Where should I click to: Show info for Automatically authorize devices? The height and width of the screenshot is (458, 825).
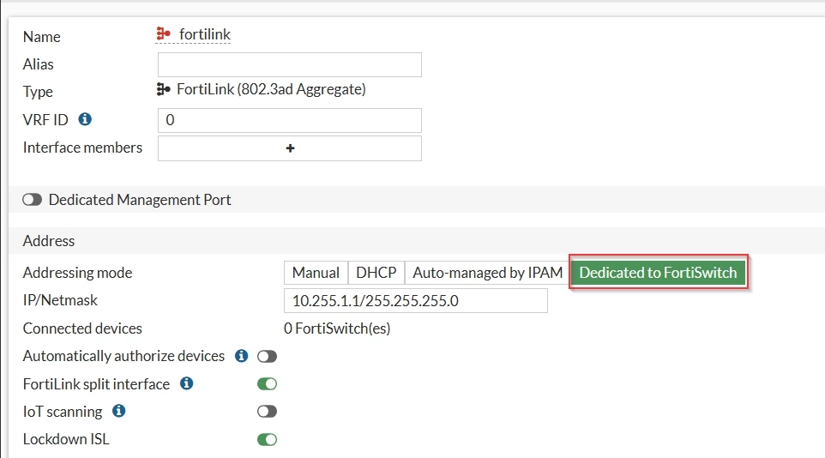[242, 356]
